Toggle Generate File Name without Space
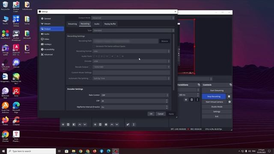Screen dimensions: 274x154 [94, 46]
